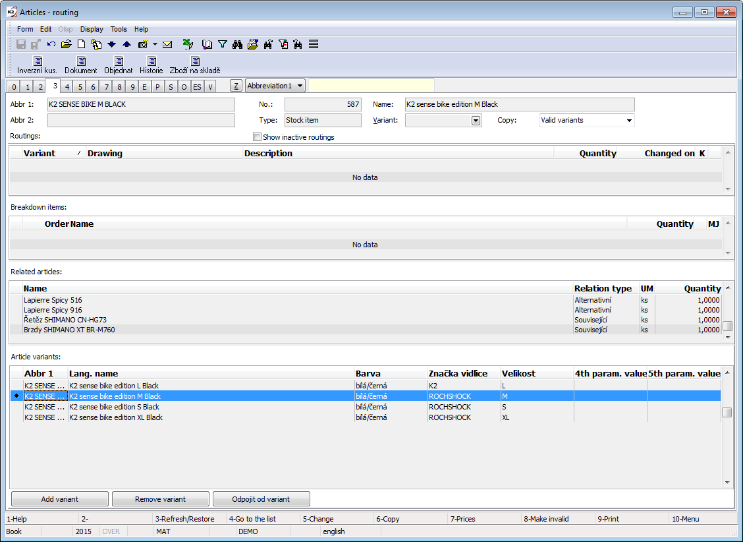
Task: Expand the Variant dropdown
Action: [476, 121]
